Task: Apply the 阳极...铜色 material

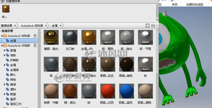Action: pos(145,91)
